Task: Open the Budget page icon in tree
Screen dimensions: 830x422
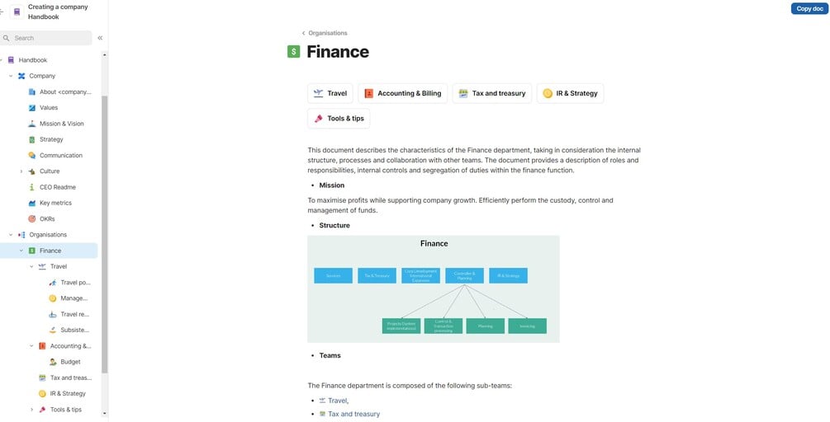Action: coord(53,362)
